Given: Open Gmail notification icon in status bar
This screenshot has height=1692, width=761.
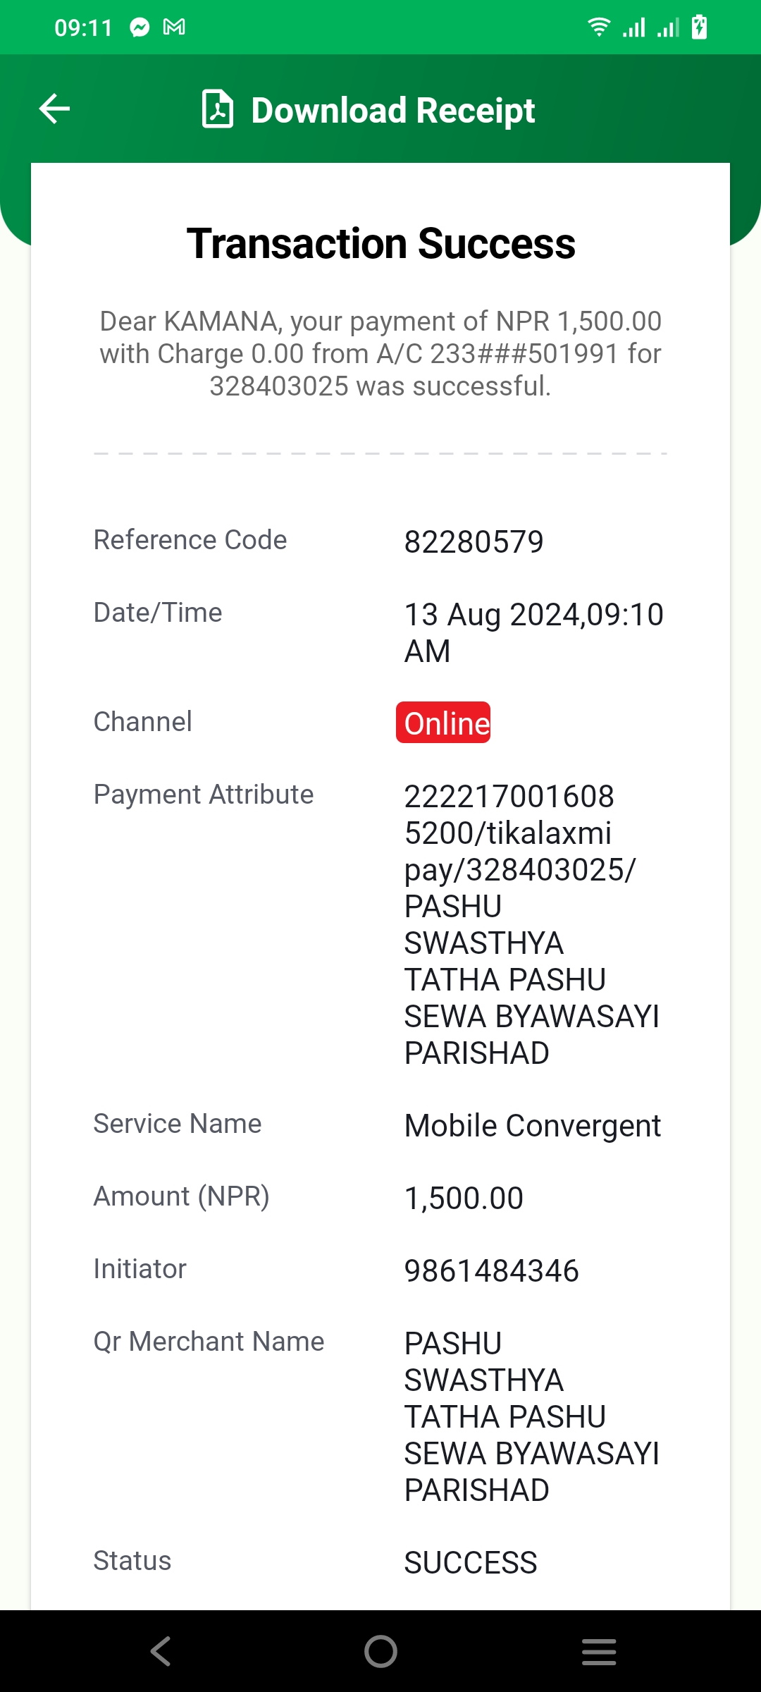Looking at the screenshot, I should (174, 27).
